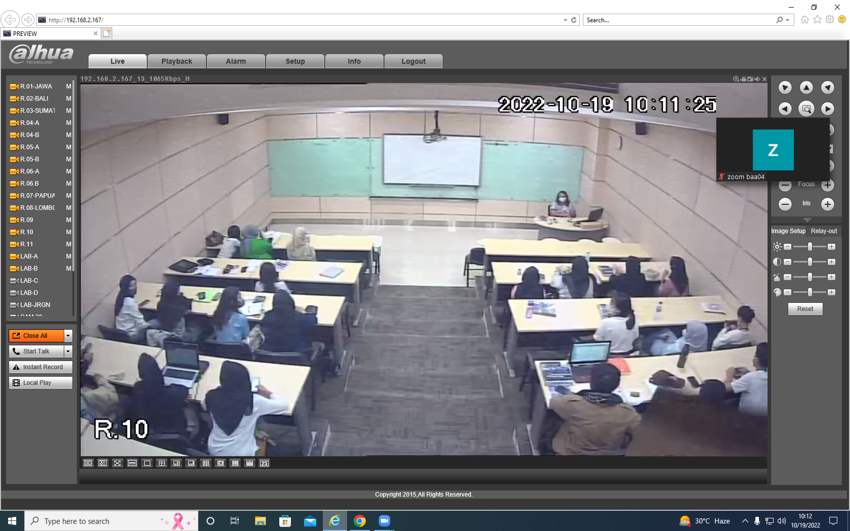Open channel R.01-JAWA camera
The width and height of the screenshot is (850, 531).
pyautogui.click(x=36, y=86)
